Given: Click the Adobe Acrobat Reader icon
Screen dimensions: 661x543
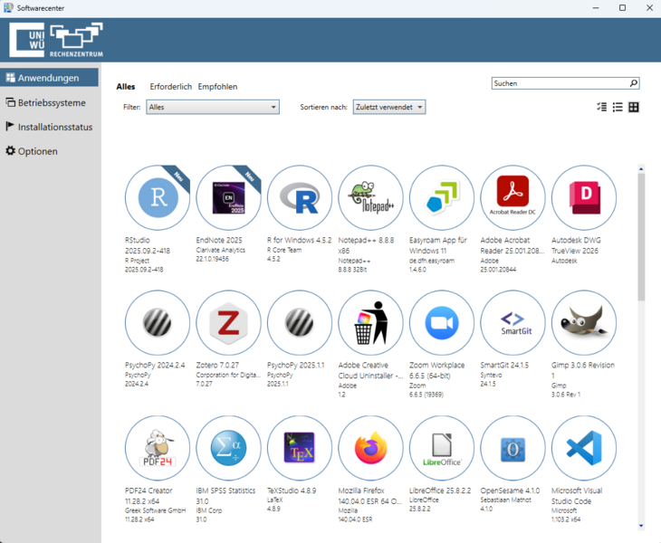Looking at the screenshot, I should [513, 198].
